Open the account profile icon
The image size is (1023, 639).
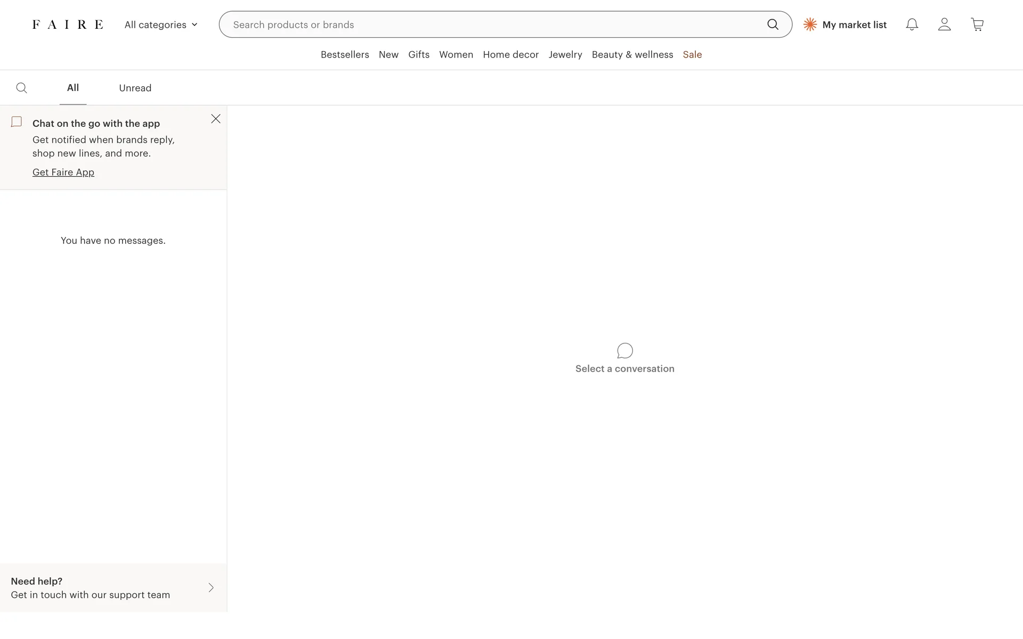(x=944, y=24)
